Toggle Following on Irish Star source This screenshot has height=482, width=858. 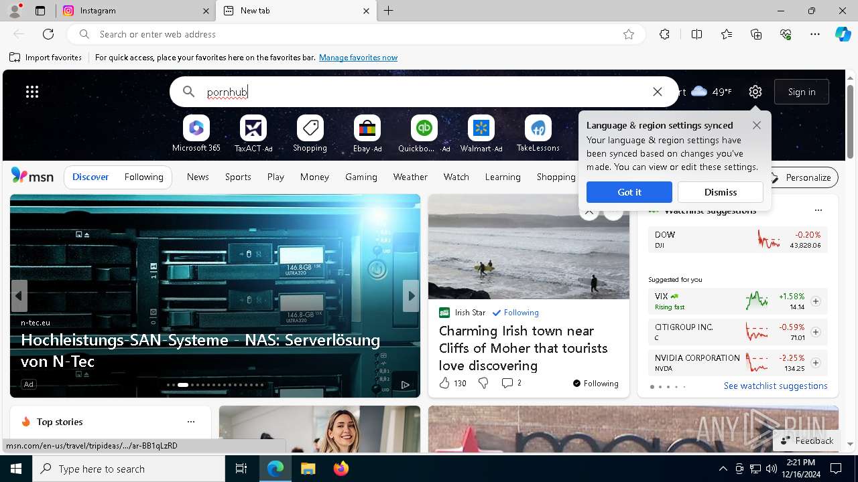pyautogui.click(x=515, y=313)
